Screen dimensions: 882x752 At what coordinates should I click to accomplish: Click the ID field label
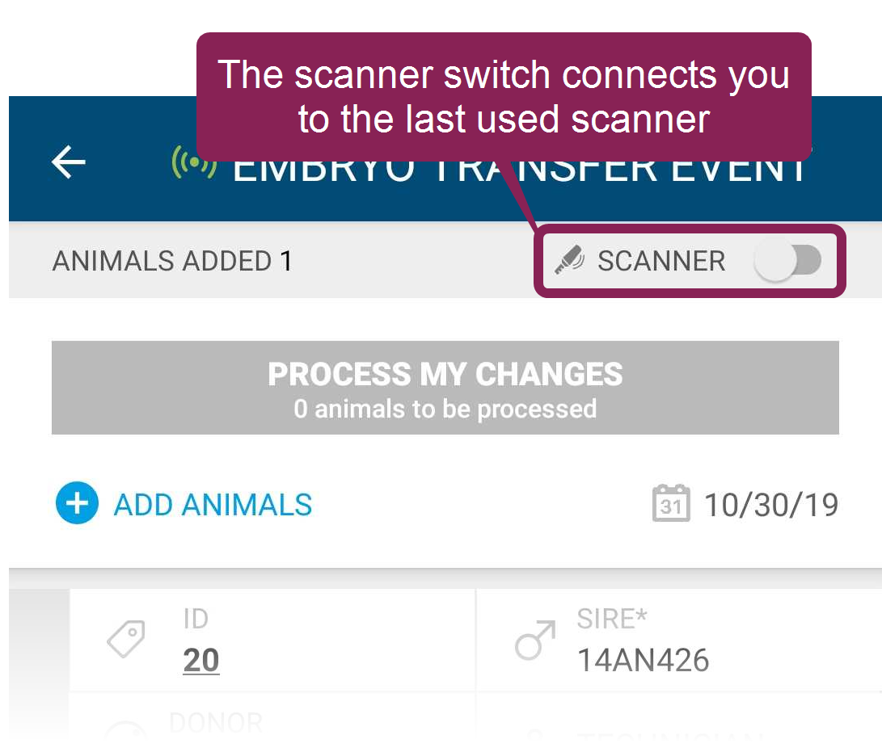(x=196, y=619)
